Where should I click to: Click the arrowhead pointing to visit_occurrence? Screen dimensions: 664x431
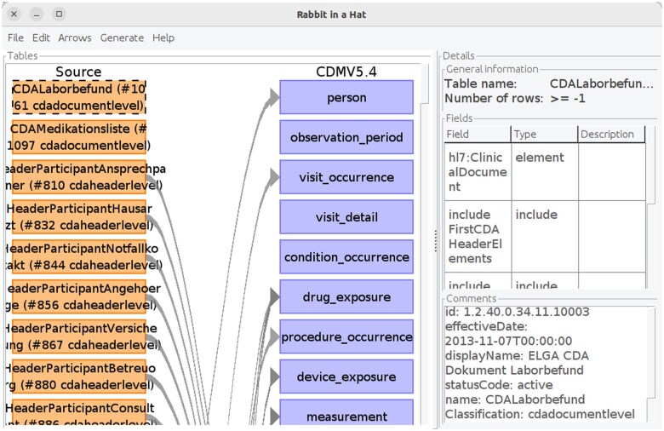(273, 176)
